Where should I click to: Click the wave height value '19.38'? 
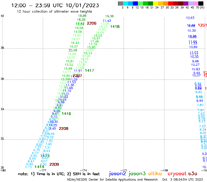[109, 16]
